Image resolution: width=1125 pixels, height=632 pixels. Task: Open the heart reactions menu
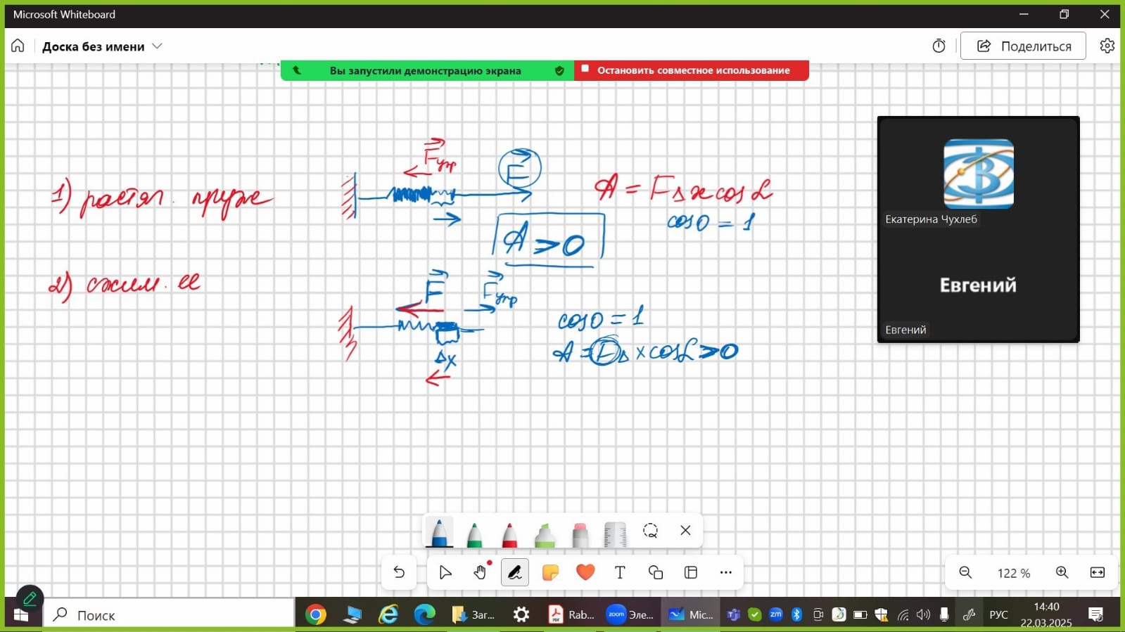click(585, 572)
